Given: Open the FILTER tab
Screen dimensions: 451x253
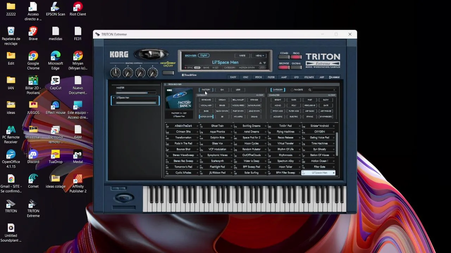Looking at the screenshot, I should coord(271,77).
